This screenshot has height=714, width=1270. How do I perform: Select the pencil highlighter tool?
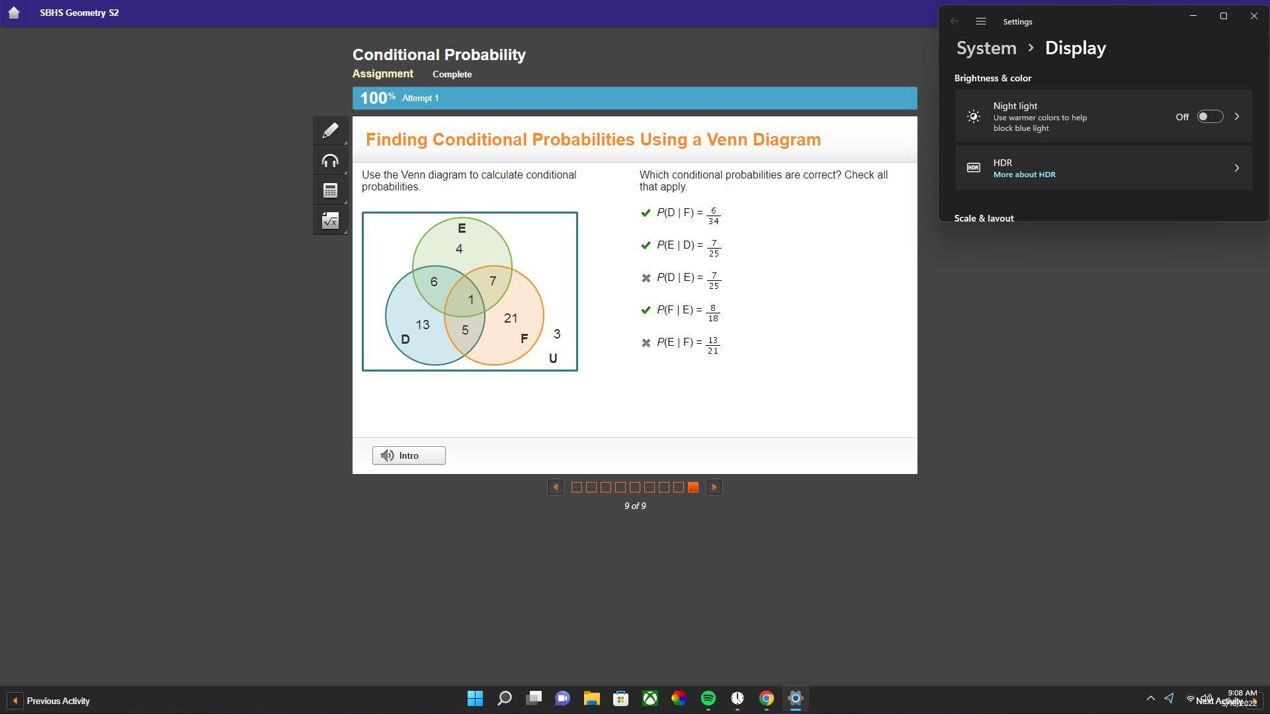pos(330,130)
